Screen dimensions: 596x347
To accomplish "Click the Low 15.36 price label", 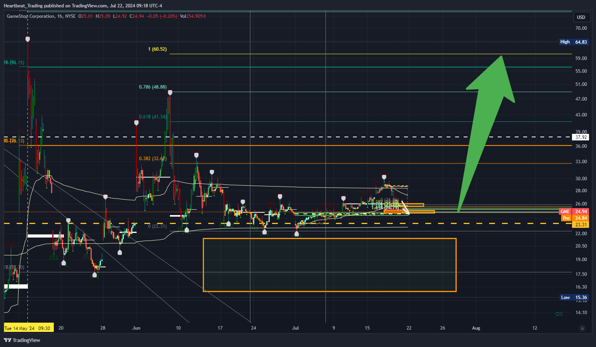I will 574,297.
